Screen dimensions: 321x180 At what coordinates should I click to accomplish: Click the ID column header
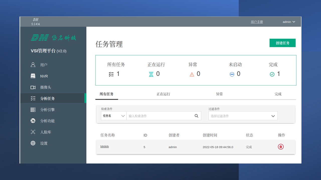coord(145,135)
